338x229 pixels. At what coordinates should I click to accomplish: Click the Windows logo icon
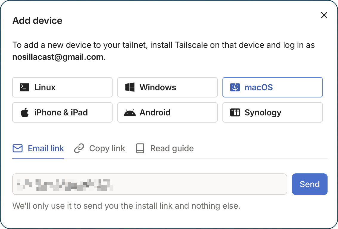pos(130,87)
